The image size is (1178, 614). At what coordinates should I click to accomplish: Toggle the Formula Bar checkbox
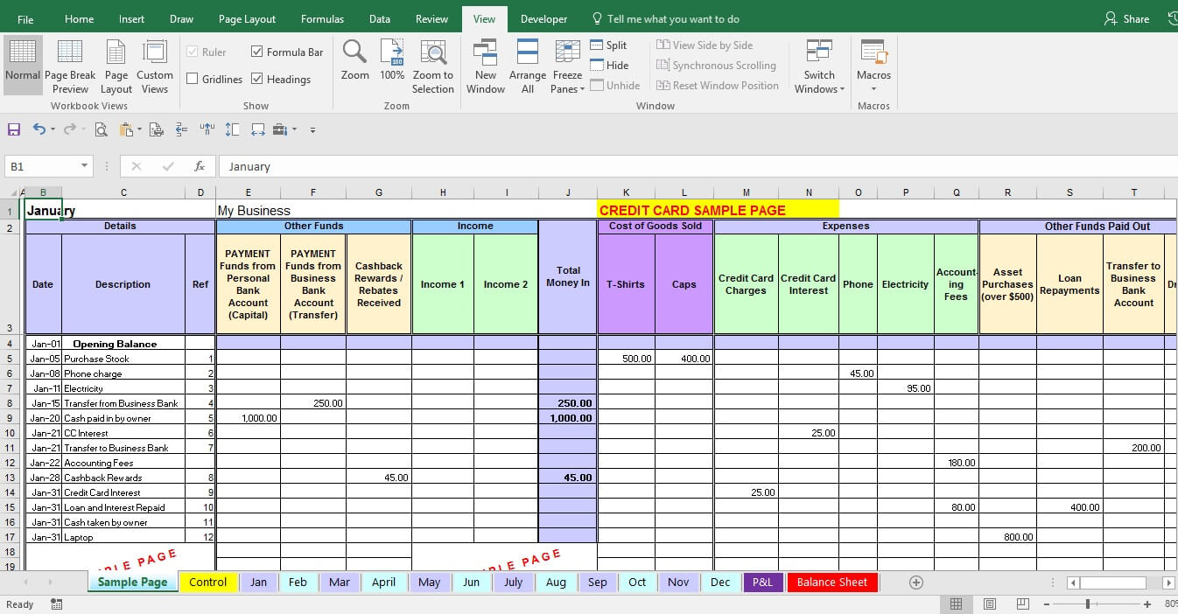pos(257,51)
